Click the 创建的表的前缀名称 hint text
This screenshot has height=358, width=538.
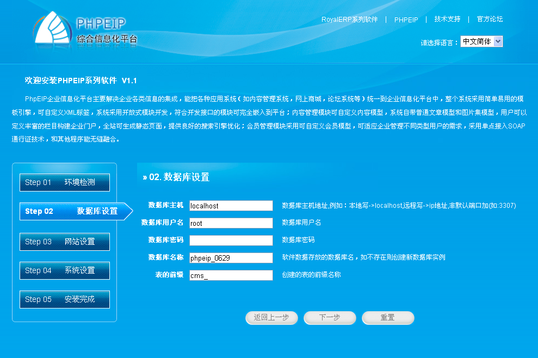point(311,275)
